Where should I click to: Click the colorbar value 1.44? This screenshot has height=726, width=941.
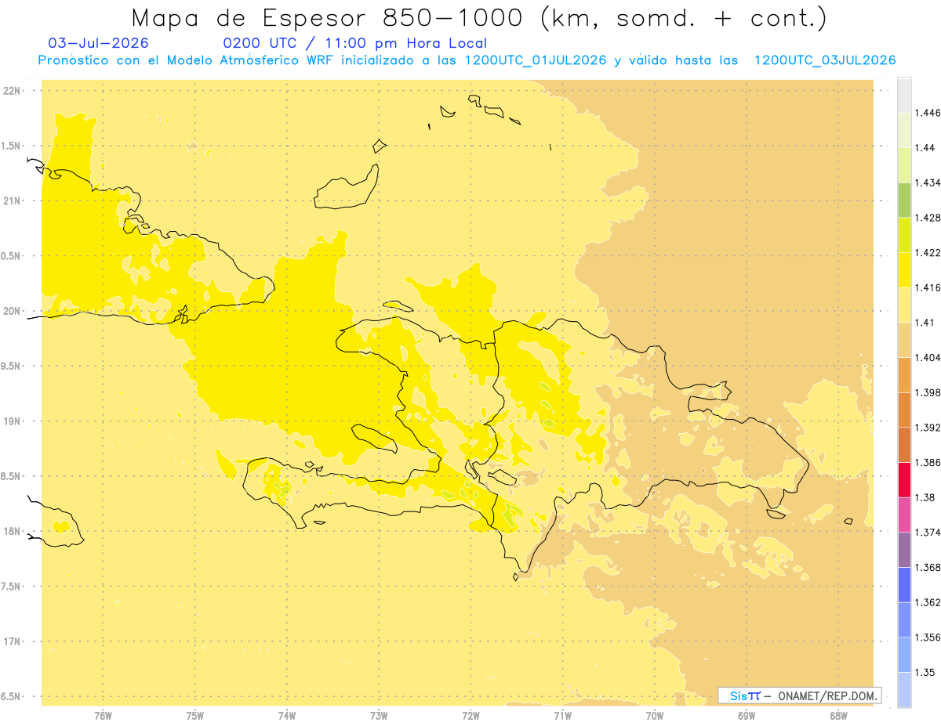[x=924, y=148]
